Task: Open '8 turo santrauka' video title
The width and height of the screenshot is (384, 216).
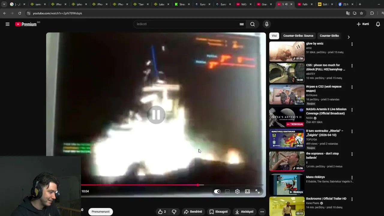Action: pos(325,133)
